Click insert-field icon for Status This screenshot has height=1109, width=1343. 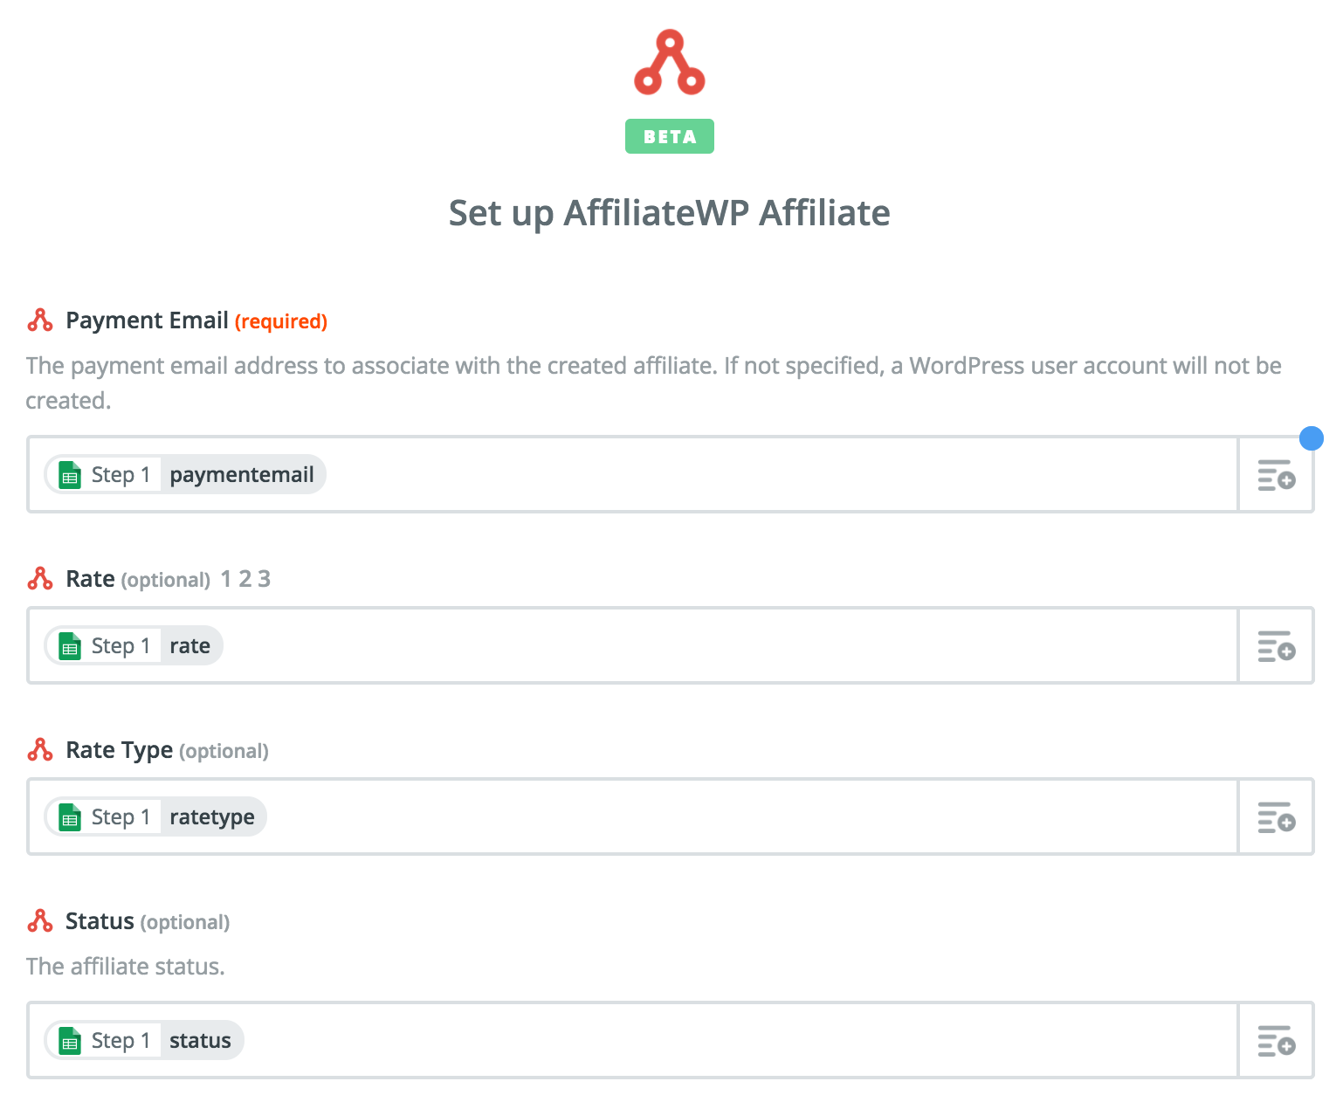[1276, 1041]
